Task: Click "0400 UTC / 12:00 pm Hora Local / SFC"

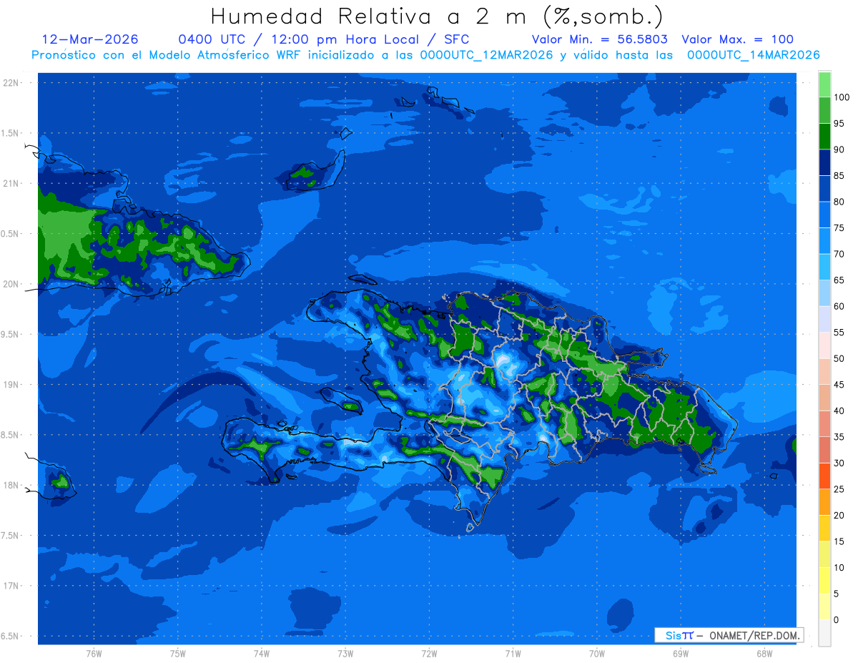Action: coord(323,39)
